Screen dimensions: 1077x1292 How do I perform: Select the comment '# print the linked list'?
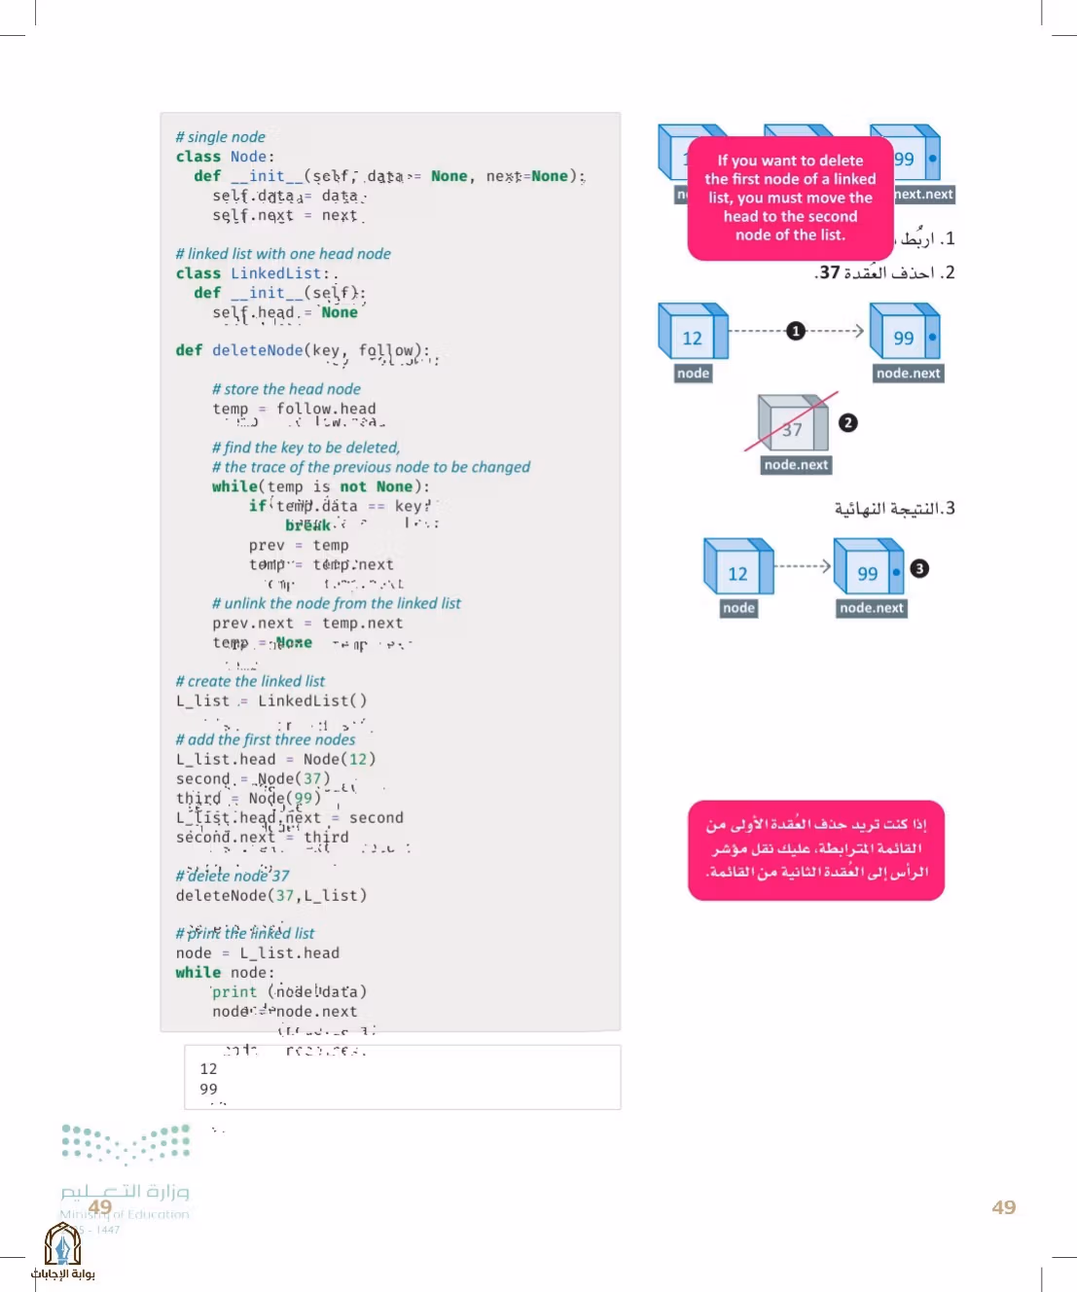click(245, 933)
